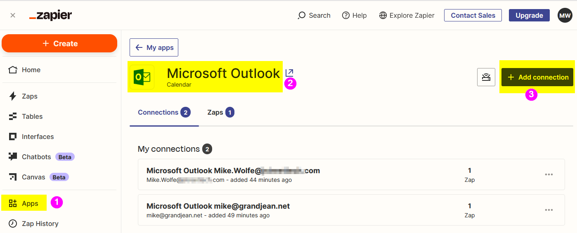Click the Microsoft Outlook app icon
The width and height of the screenshot is (577, 233).
coord(142,77)
